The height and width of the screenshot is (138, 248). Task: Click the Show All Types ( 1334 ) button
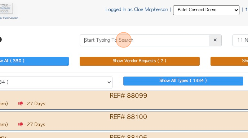(x=183, y=81)
